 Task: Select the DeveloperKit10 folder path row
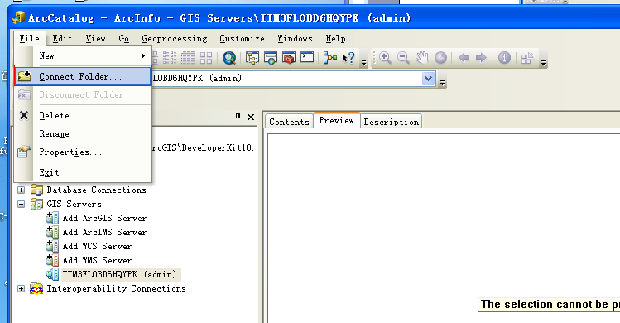click(x=203, y=147)
